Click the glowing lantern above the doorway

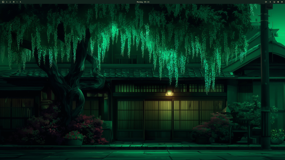tap(169, 94)
